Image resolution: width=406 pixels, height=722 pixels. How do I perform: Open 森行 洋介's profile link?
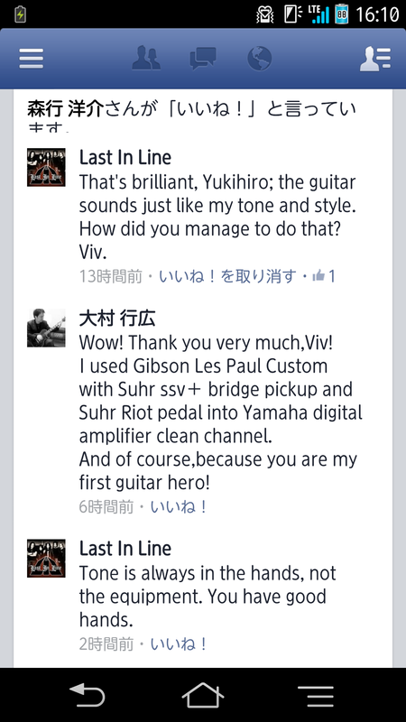[x=65, y=109]
